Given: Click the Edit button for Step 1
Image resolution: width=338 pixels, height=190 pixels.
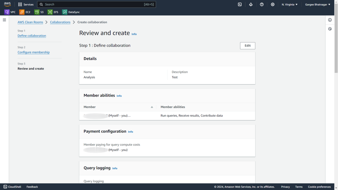Looking at the screenshot, I should [x=247, y=46].
